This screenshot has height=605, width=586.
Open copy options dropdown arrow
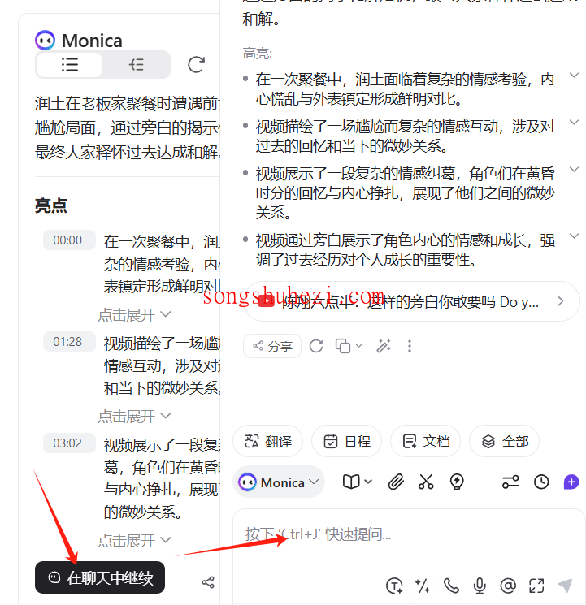click(359, 346)
